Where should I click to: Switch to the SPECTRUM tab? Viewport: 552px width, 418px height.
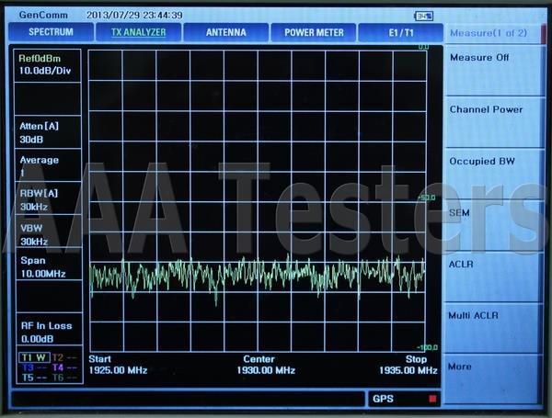coord(51,32)
